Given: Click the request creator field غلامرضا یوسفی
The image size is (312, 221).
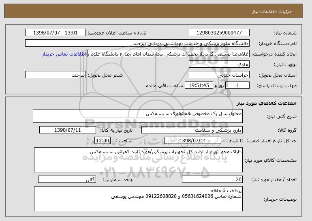Looking at the screenshot, I should tap(169, 54).
